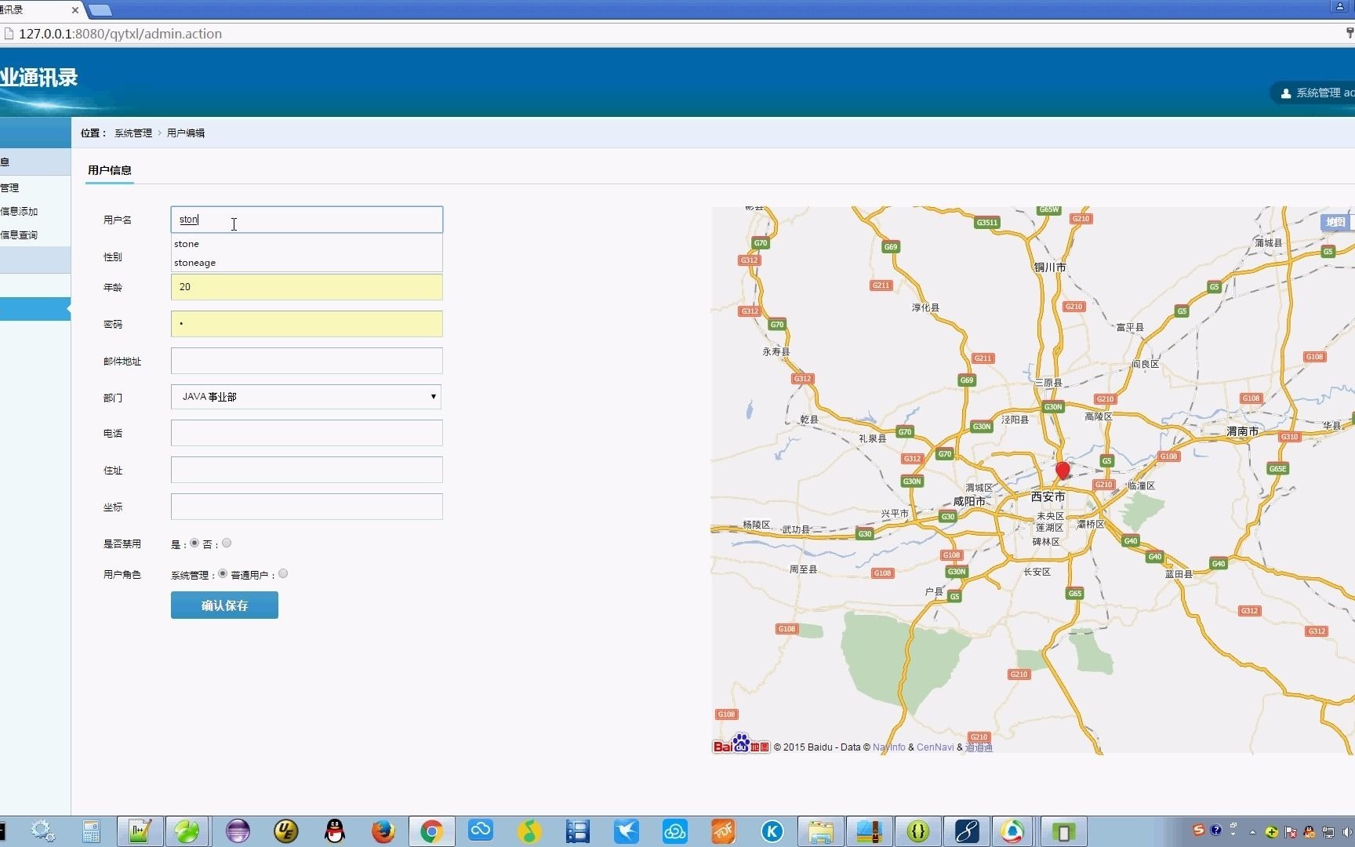Click the red map marker pin
The width and height of the screenshot is (1355, 847).
click(1063, 470)
